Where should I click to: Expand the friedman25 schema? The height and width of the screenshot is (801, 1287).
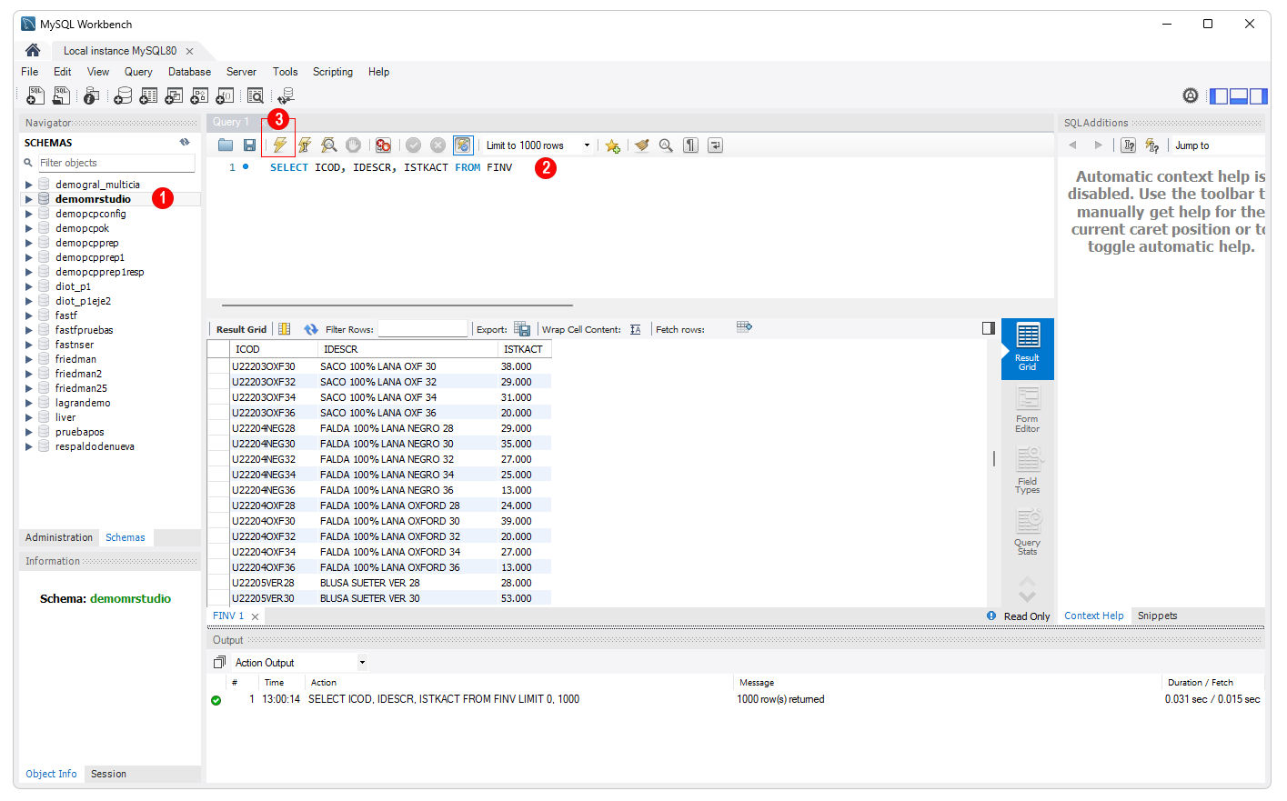pos(29,388)
